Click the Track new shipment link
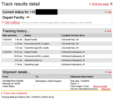The image size is (114, 100). (15, 93)
